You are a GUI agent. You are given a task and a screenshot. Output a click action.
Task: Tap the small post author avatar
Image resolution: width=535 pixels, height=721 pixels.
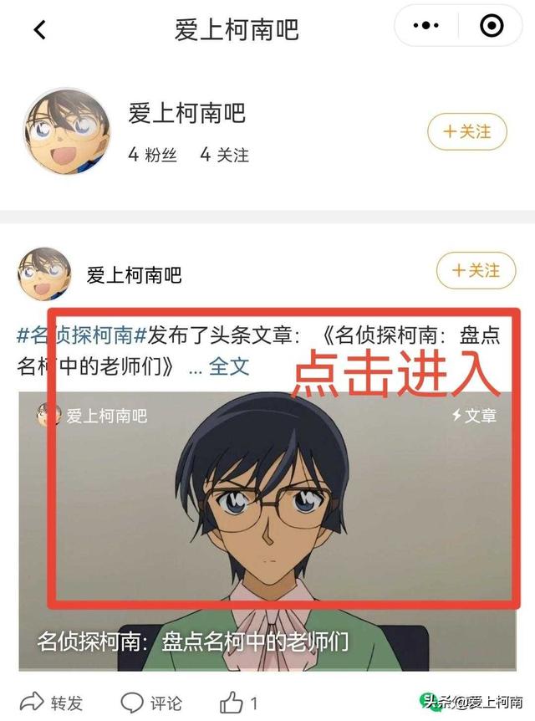click(44, 274)
